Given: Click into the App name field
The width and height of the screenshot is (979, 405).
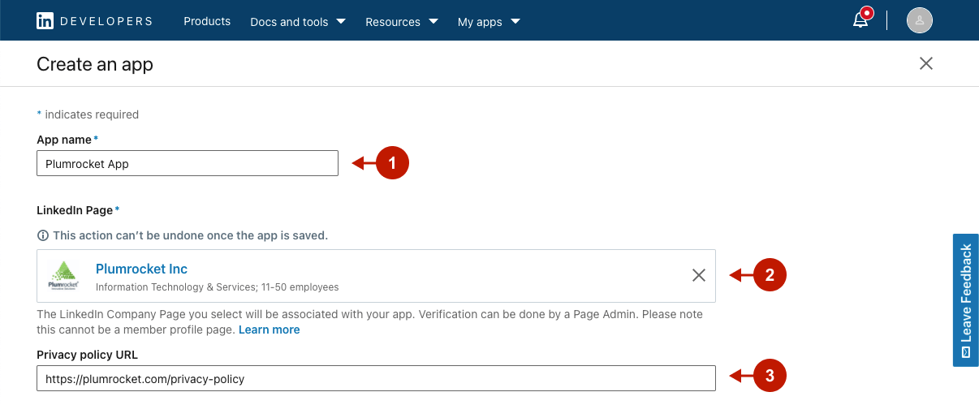Looking at the screenshot, I should (x=188, y=163).
